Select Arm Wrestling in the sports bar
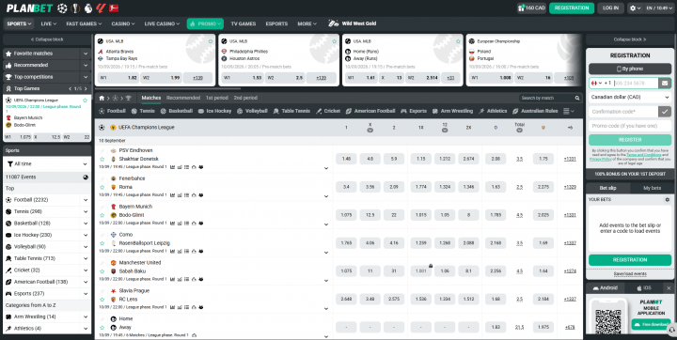 pos(451,111)
